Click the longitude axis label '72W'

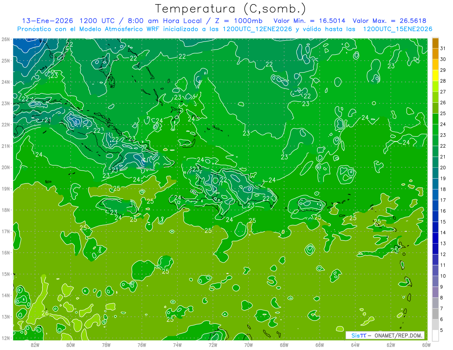[x=213, y=345]
